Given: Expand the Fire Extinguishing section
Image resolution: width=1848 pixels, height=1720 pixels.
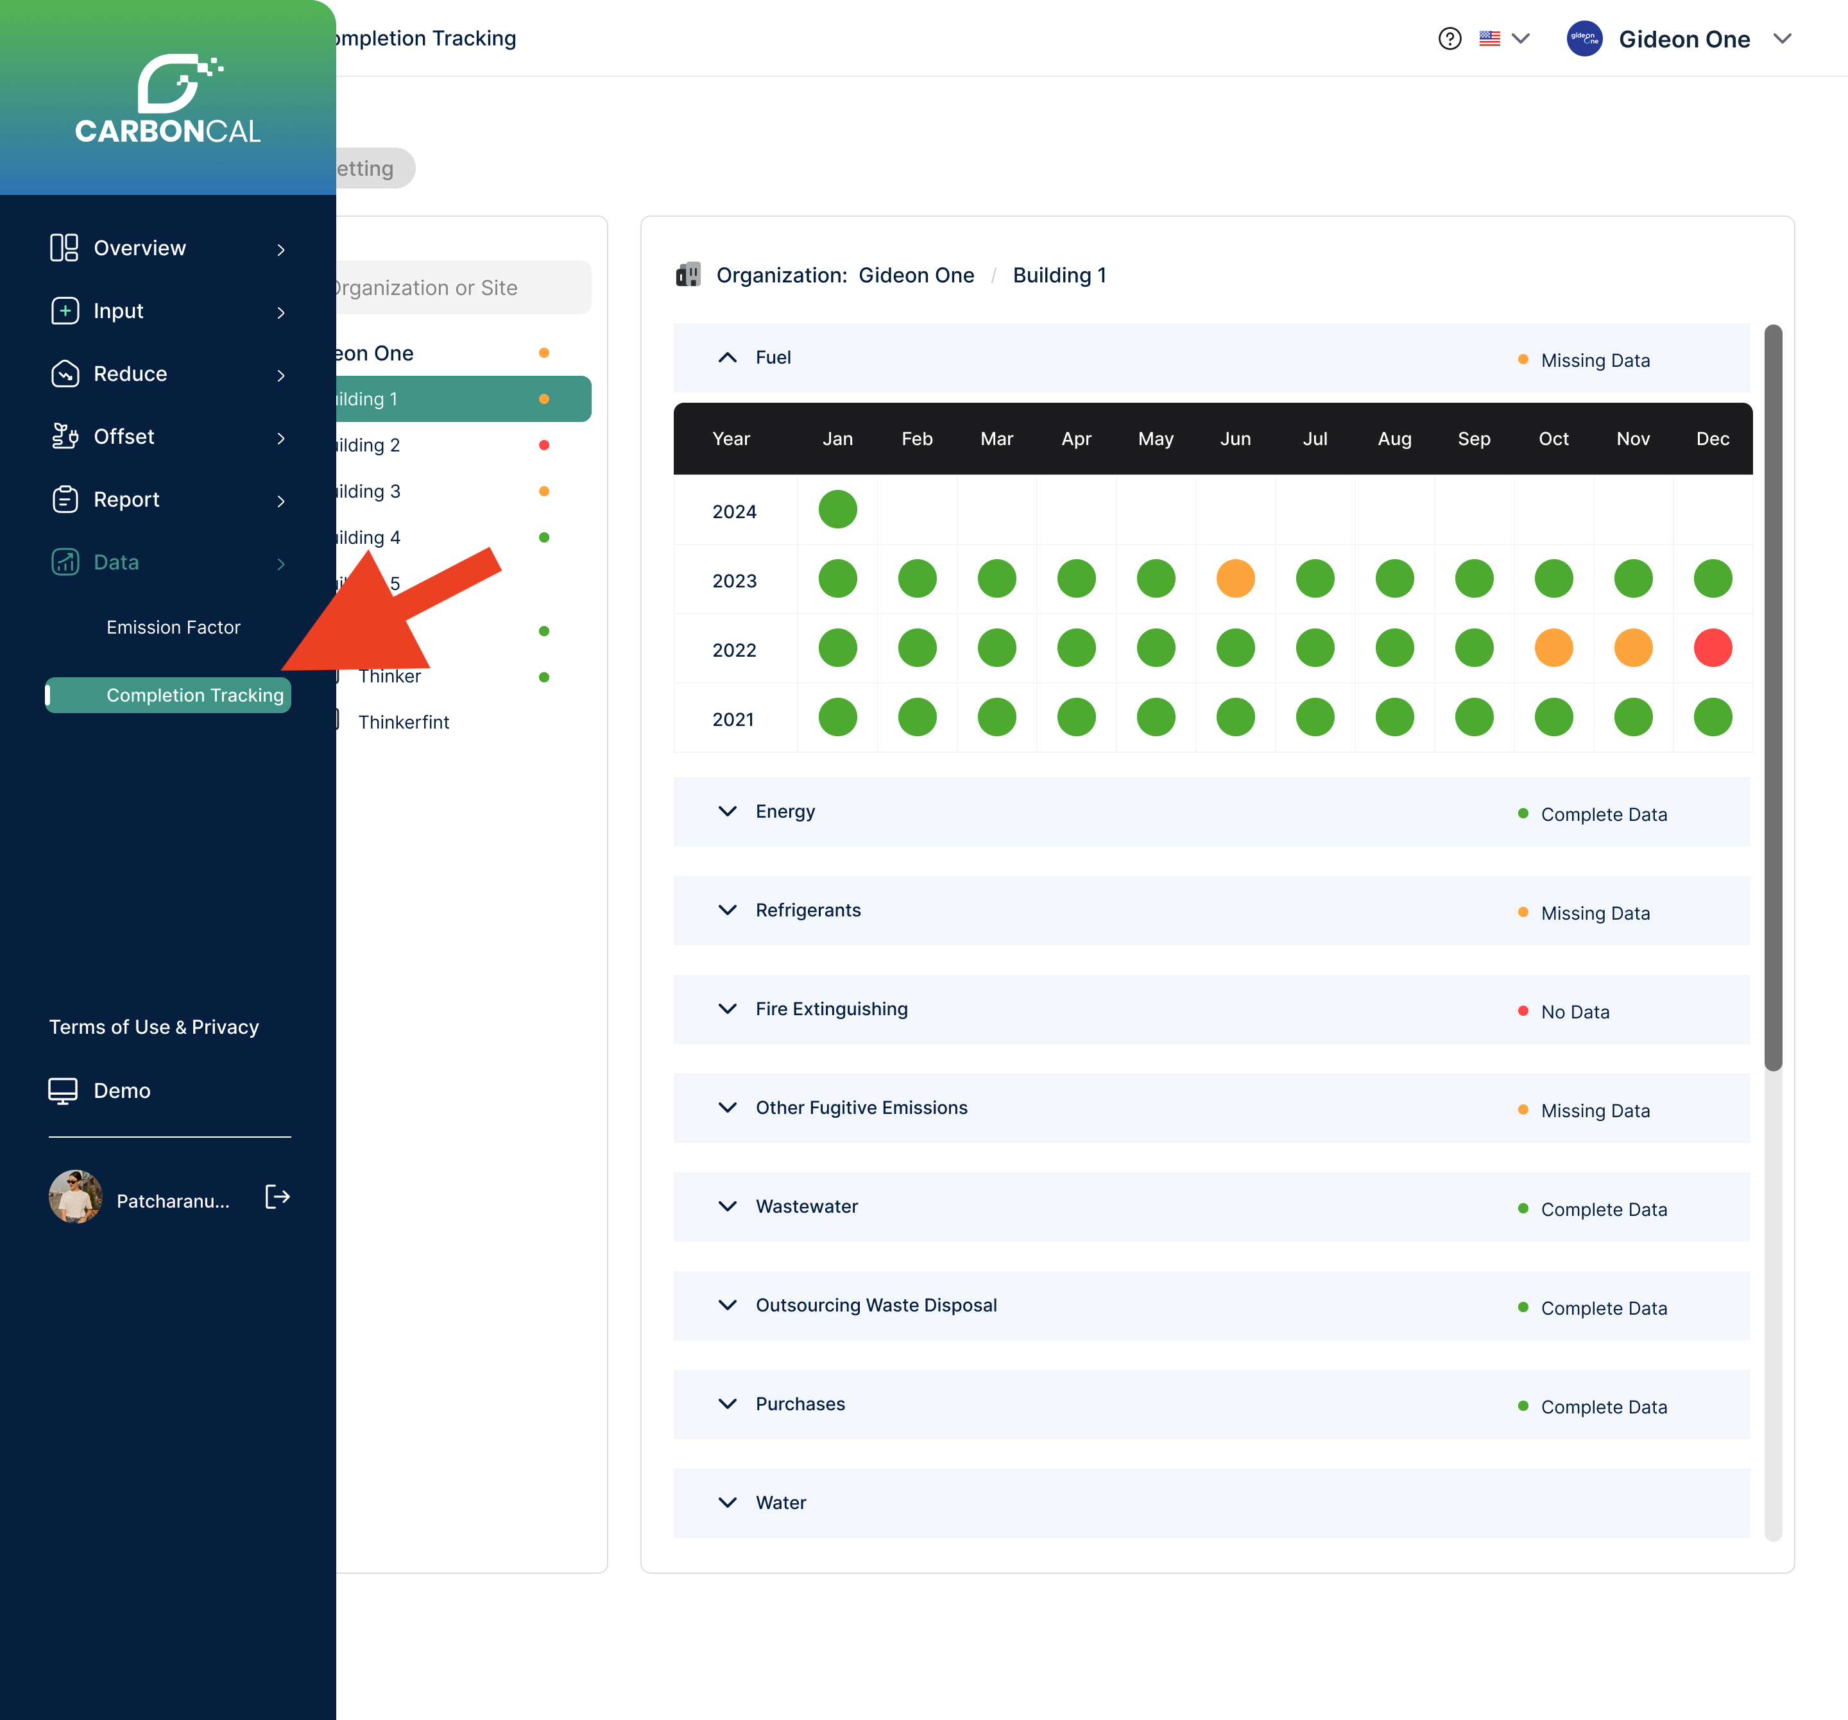Looking at the screenshot, I should point(727,1009).
